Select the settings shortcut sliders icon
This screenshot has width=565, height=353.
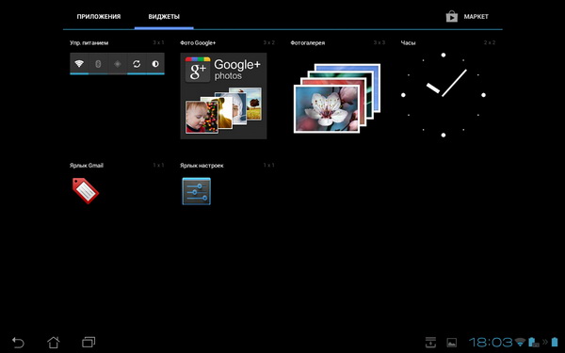197,191
